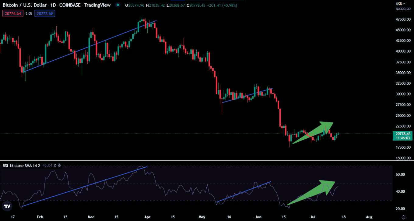414x221 pixels.
Task: Click the 32500.00 price axis label
Action: click(403, 84)
